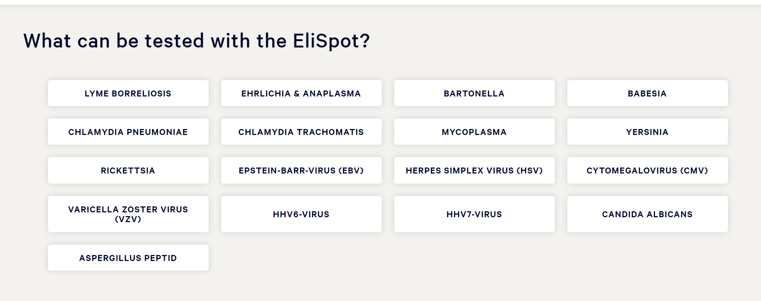Select Herpes Simplex Virus (HSV)

(x=474, y=170)
